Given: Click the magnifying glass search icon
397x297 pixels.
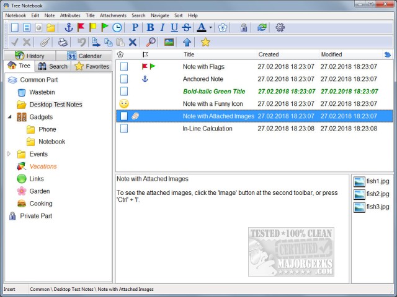Looking at the screenshot, I should (x=151, y=42).
